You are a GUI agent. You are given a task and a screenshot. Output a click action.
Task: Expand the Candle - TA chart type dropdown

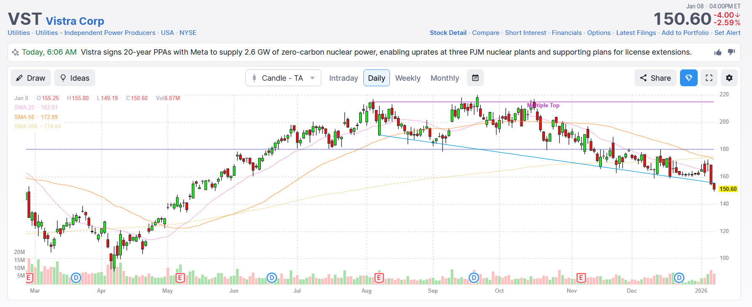(283, 78)
